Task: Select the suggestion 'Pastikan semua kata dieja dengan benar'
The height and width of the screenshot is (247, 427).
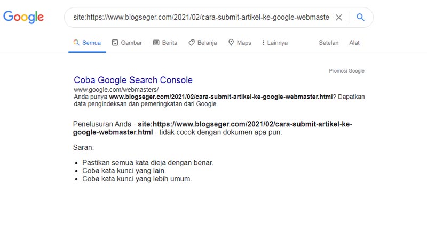Action: click(148, 163)
